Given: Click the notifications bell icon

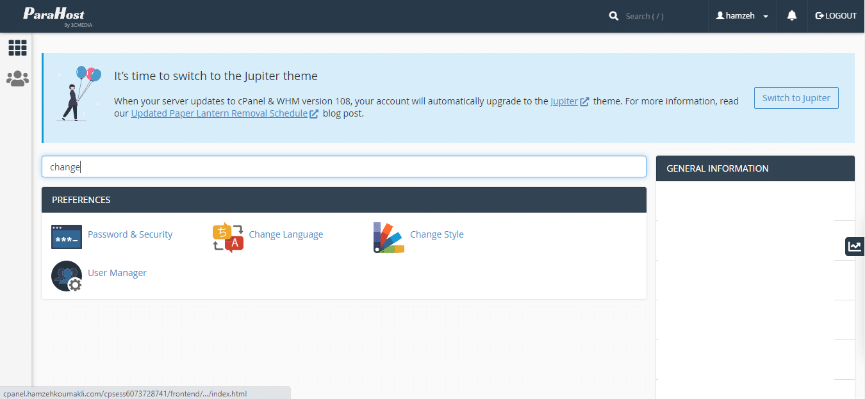Looking at the screenshot, I should coord(792,16).
